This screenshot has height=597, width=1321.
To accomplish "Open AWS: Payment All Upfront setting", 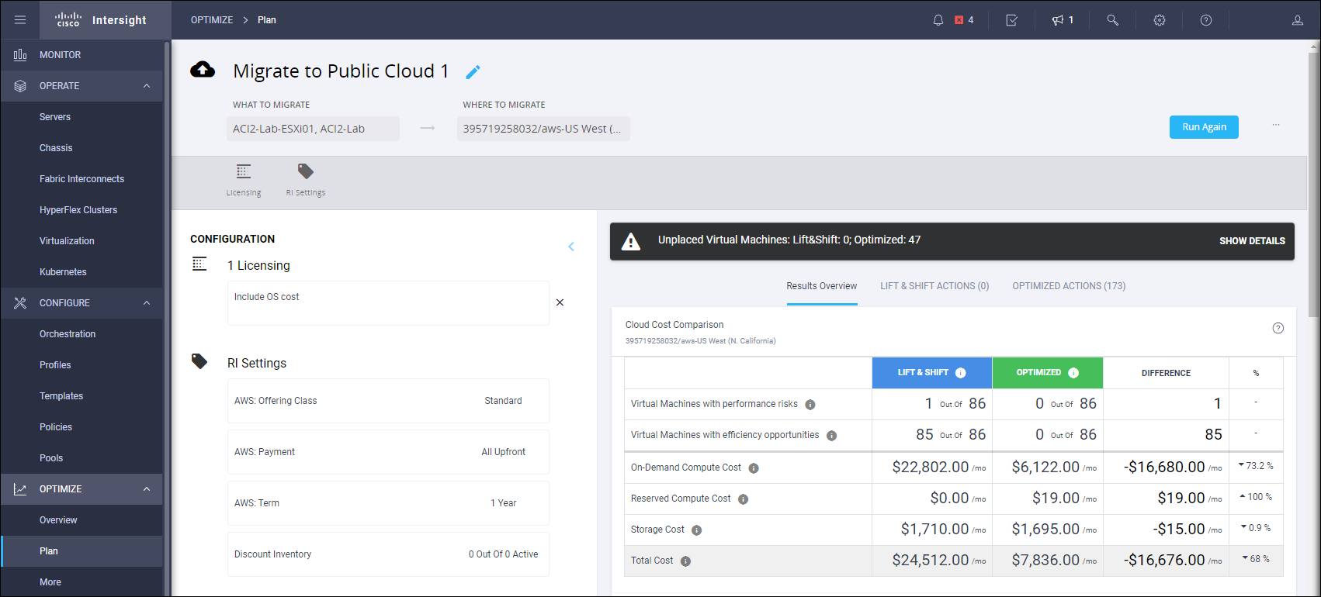I will (x=388, y=452).
